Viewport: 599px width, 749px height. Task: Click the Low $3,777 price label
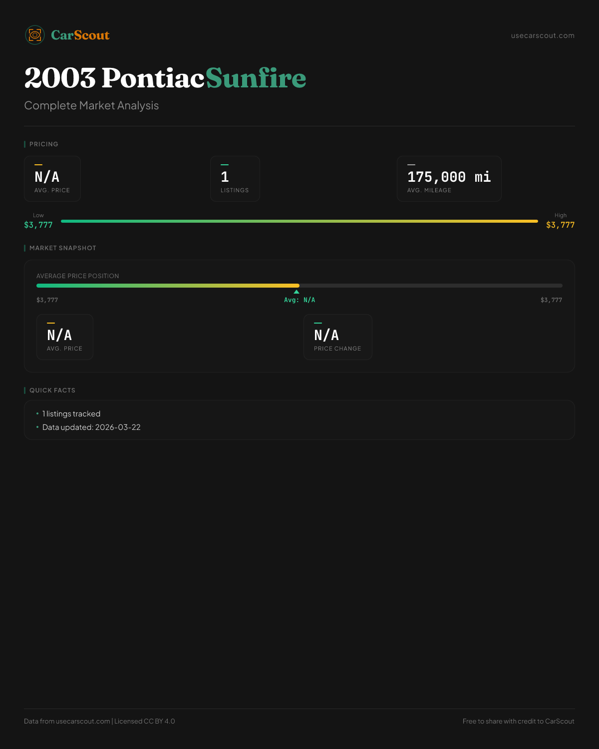coord(38,225)
